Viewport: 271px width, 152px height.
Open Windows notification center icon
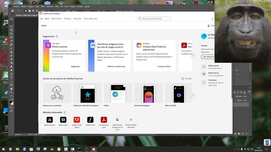[266, 149]
